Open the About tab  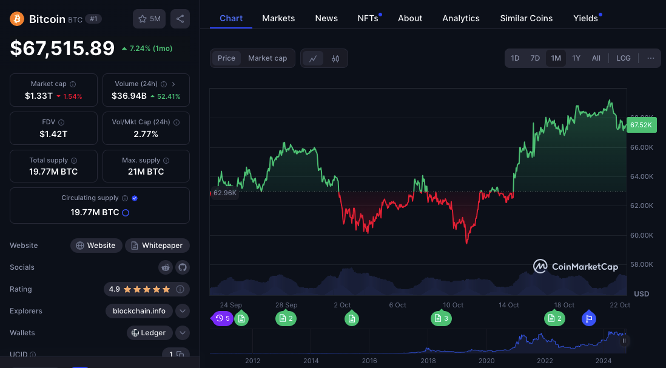pos(410,18)
